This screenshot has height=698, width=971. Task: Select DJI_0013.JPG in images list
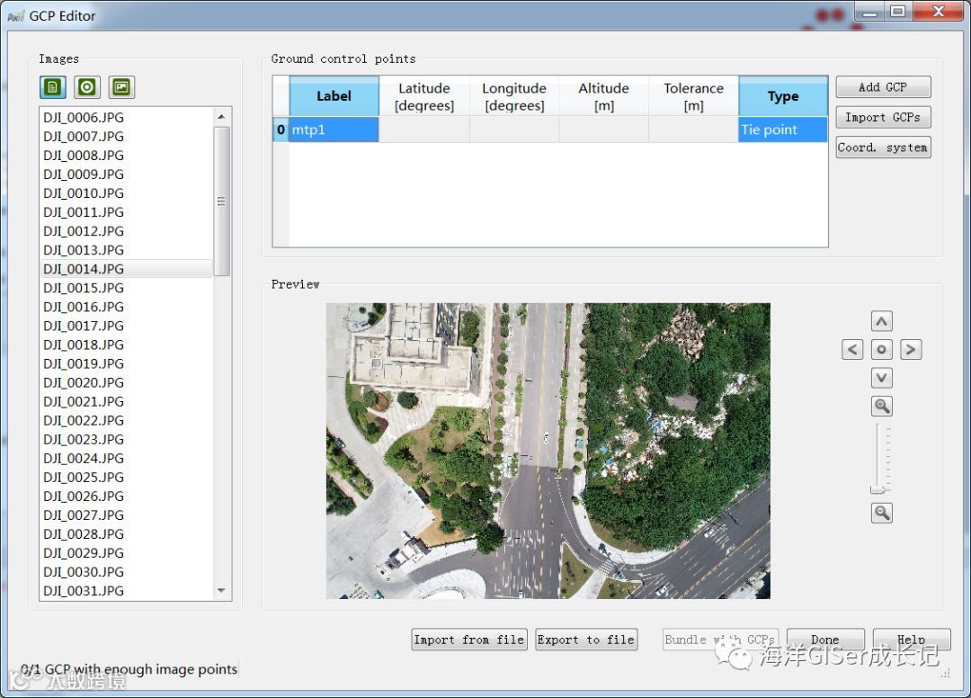coord(127,249)
